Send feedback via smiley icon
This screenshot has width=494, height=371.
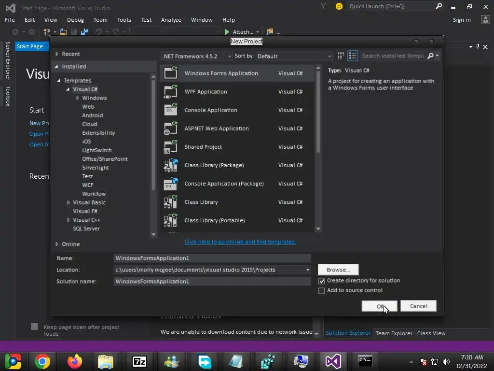[x=339, y=6]
